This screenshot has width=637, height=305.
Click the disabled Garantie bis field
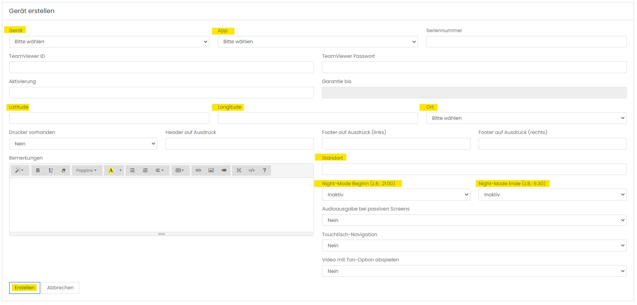pyautogui.click(x=474, y=93)
